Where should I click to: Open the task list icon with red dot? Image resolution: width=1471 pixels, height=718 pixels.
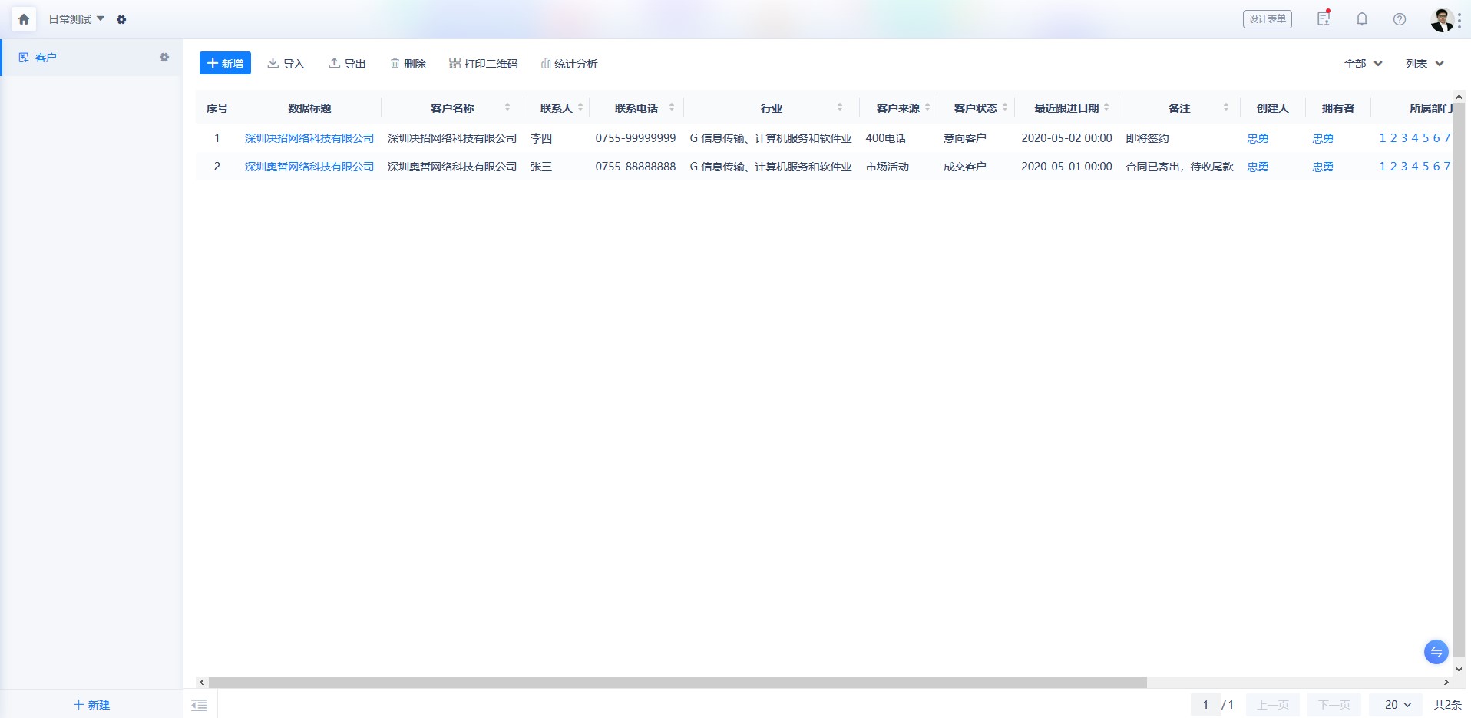[x=1324, y=18]
